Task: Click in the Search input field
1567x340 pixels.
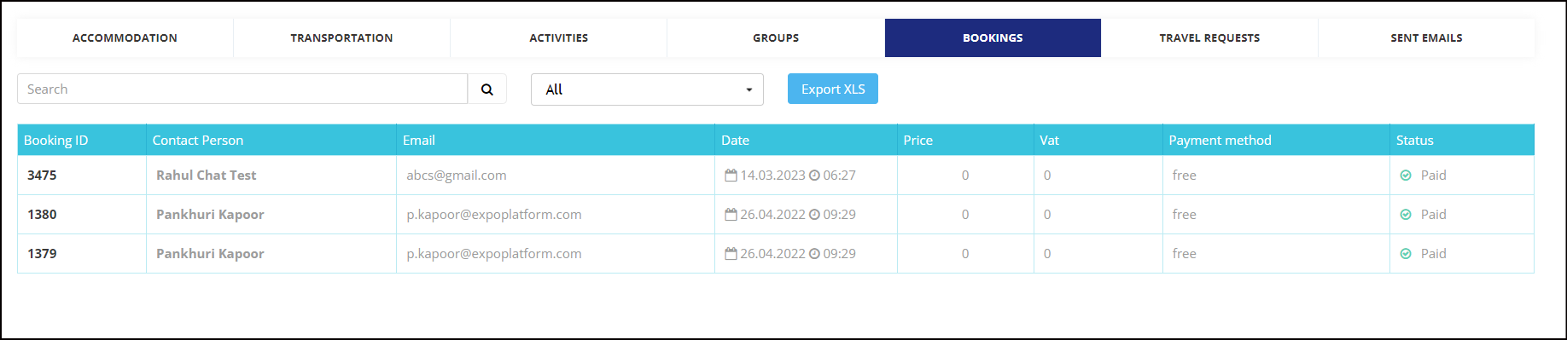Action: [242, 89]
